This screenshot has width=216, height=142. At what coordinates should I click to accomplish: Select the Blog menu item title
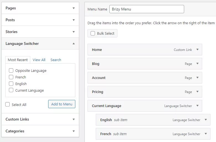point(96,64)
